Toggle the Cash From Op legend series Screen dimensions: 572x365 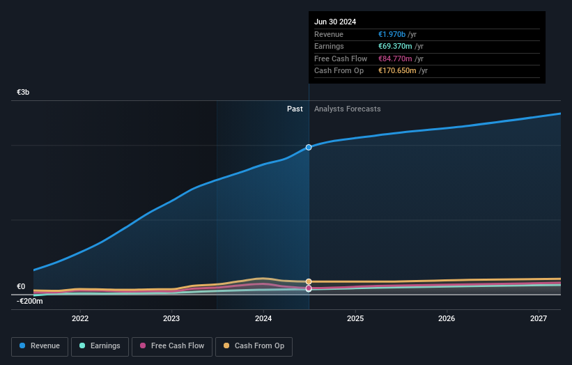[x=254, y=346]
